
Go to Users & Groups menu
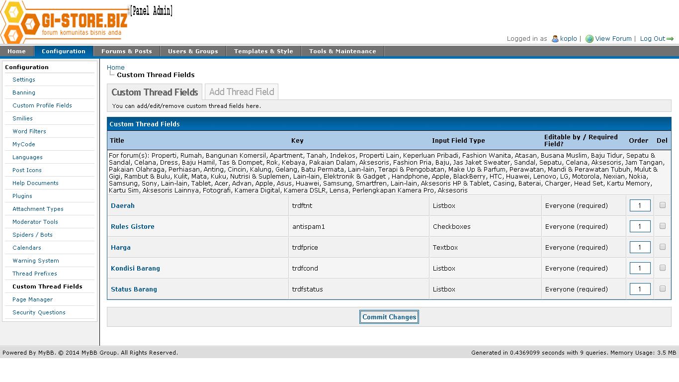click(x=193, y=51)
